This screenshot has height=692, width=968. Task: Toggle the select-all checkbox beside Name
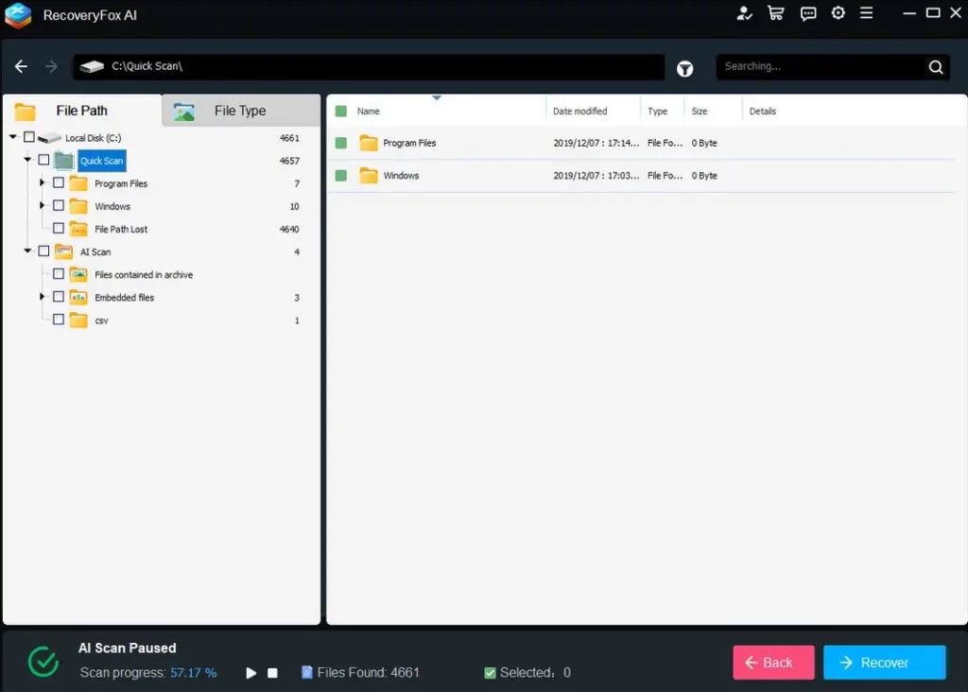point(341,112)
